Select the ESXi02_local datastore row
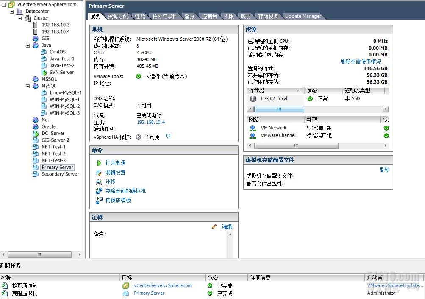Image resolution: width=425 pixels, height=299 pixels. click(317, 99)
